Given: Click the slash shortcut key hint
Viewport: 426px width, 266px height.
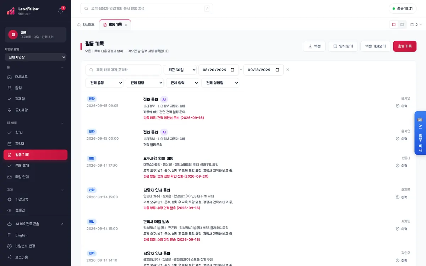Looking at the screenshot, I should pos(207,9).
